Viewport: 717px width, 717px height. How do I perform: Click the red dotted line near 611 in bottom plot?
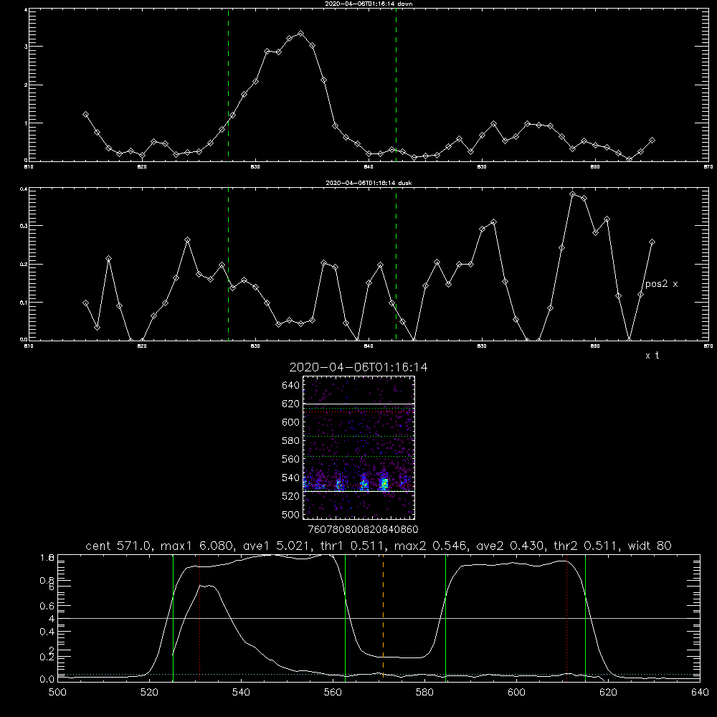point(567,617)
